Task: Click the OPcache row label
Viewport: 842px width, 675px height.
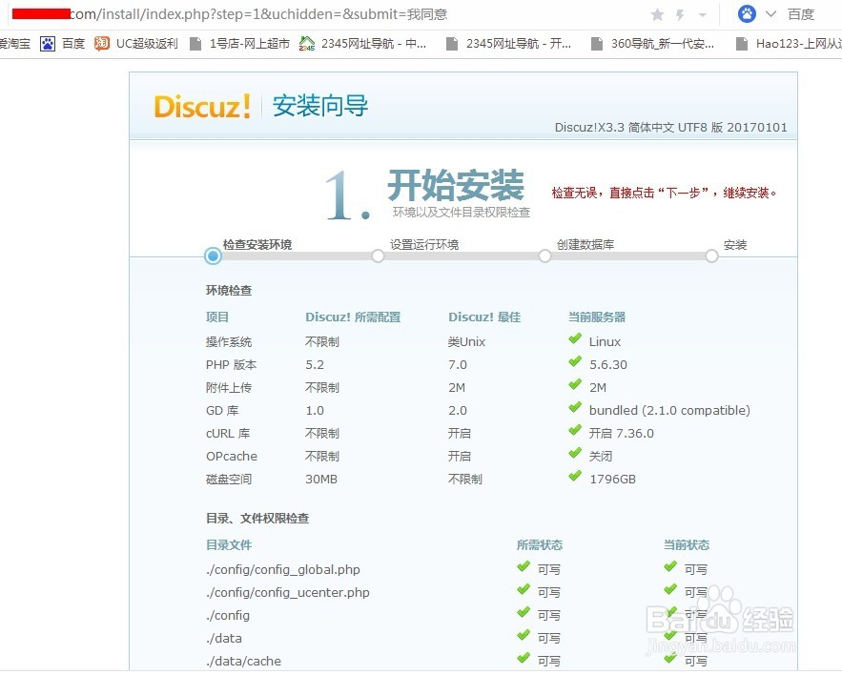Action: (x=232, y=456)
